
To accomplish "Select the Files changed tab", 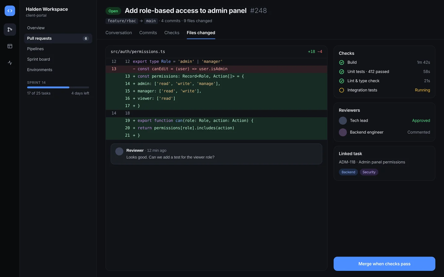I will (201, 33).
